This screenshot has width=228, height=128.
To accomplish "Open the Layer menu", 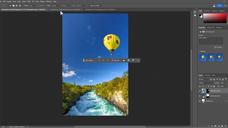I will (14, 1).
